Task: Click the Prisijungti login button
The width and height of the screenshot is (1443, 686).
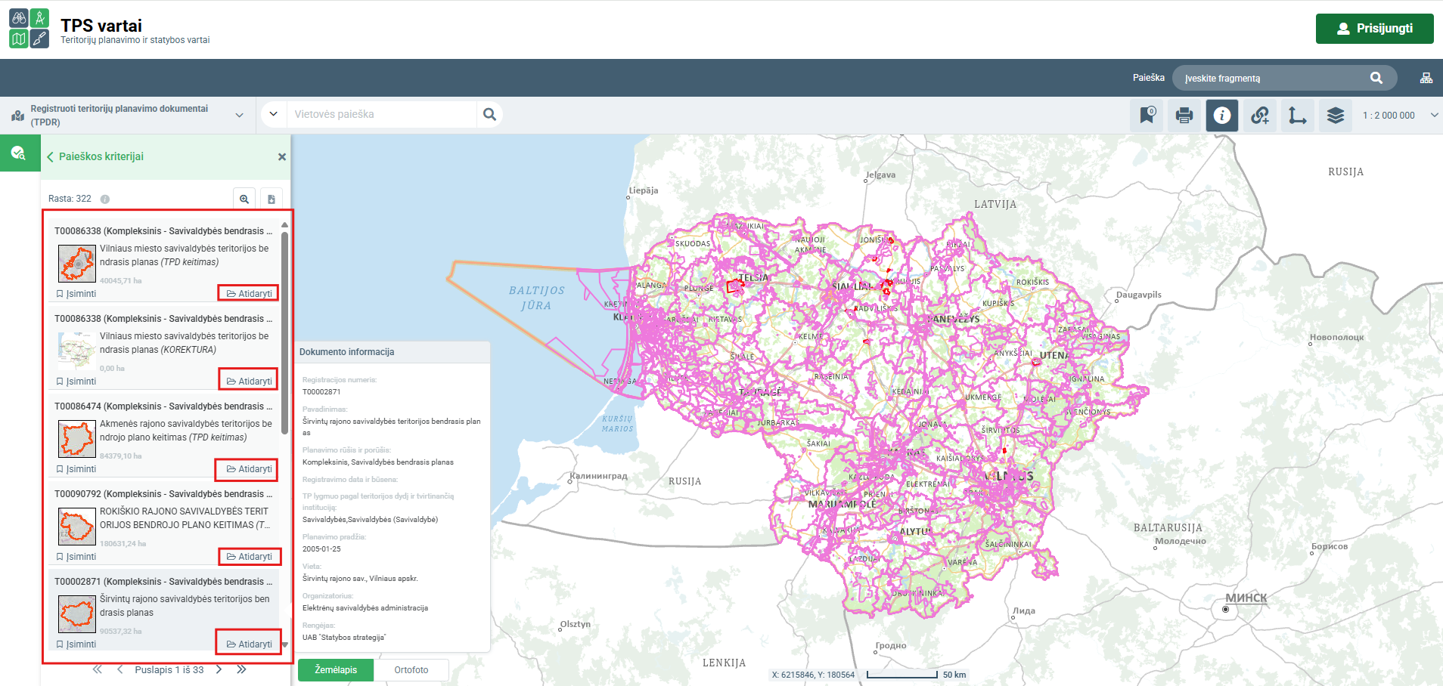Action: point(1374,29)
